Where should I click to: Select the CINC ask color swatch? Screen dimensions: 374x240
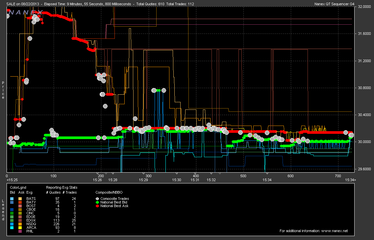pos(20,213)
